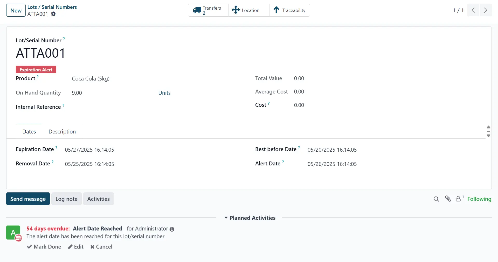The height and width of the screenshot is (262, 498).
Task: Click the Expiration Date field value
Action: 89,150
